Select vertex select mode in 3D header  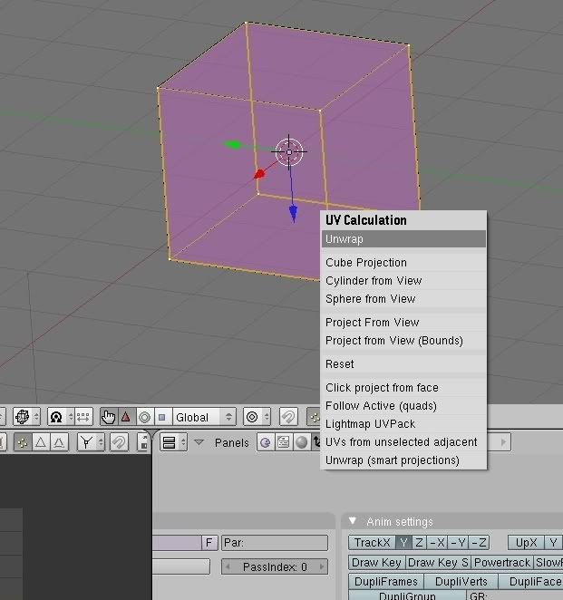[315, 417]
